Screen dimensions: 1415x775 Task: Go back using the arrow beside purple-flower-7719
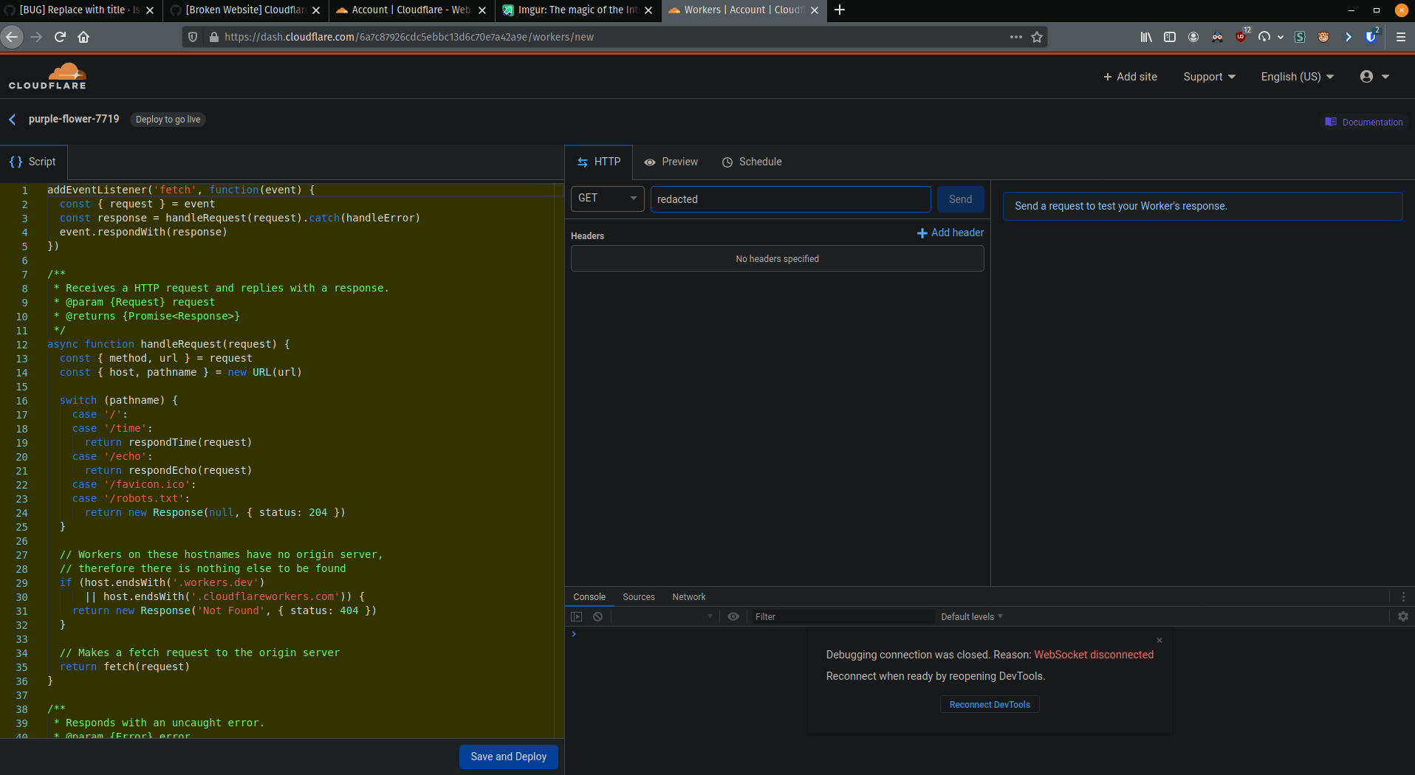click(12, 120)
